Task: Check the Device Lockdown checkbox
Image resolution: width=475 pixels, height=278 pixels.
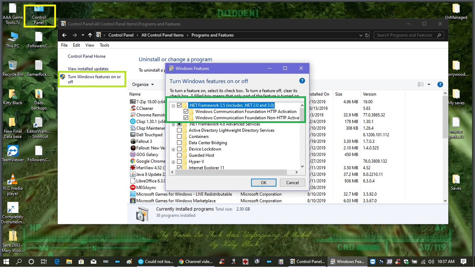Action: [180, 149]
